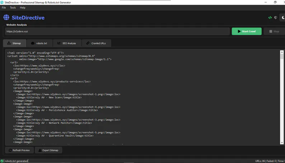Image resolution: width=285 pixels, height=163 pixels.
Task: Minimize the SiteDirective window
Action: tap(266, 3)
